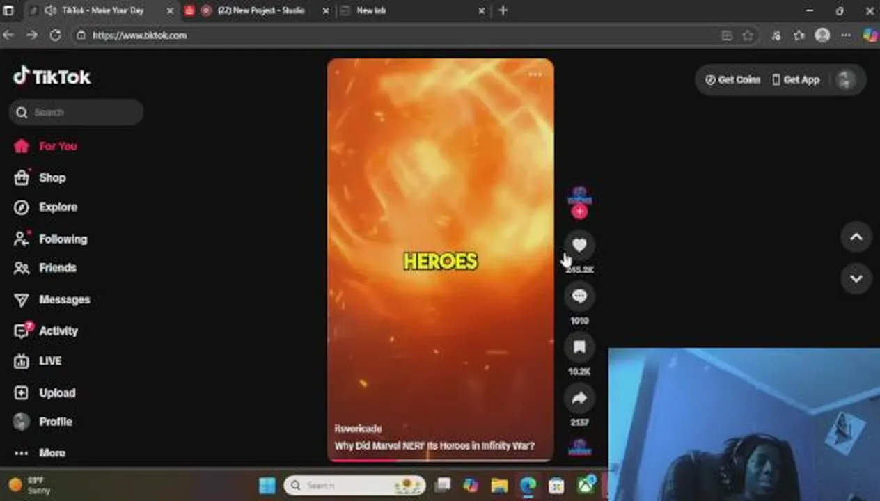This screenshot has width=880, height=501.
Task: Open the browser profile icon
Action: 822,35
